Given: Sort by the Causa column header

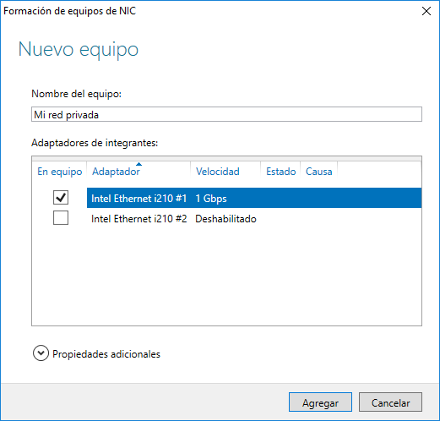Looking at the screenshot, I should point(319,171).
